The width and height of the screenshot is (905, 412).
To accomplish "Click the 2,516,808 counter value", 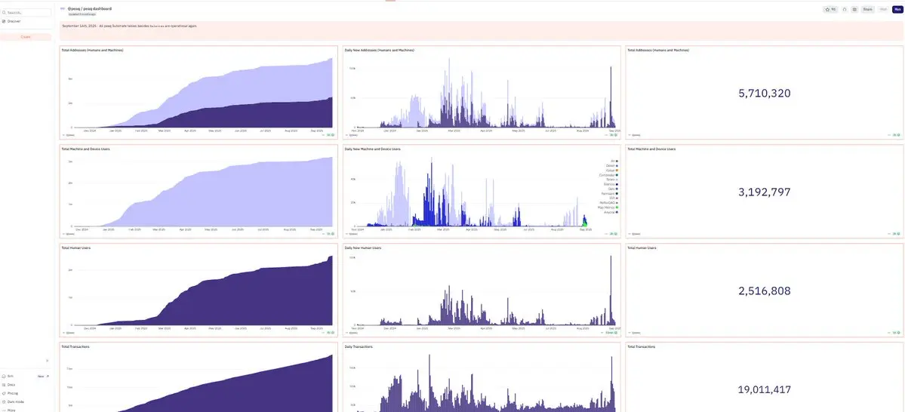I will point(764,291).
